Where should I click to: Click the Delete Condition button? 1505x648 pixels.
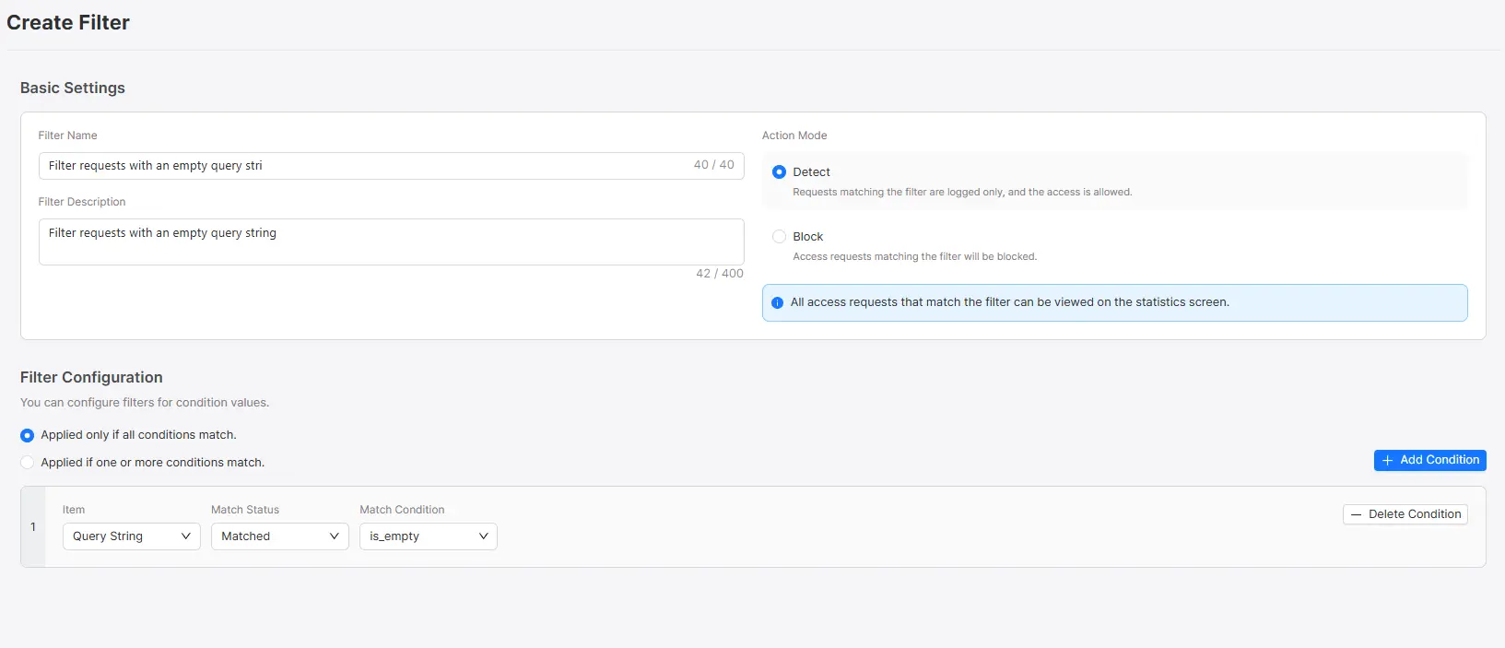[x=1405, y=514]
